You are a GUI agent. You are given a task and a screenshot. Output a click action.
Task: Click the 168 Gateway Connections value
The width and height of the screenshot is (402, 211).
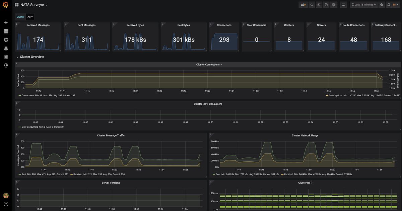386,39
